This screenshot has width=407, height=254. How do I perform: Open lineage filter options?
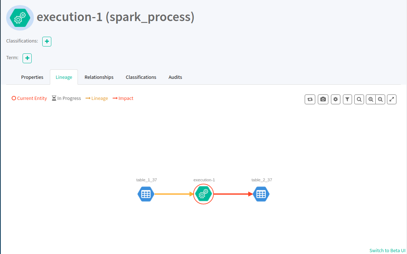tap(347, 99)
